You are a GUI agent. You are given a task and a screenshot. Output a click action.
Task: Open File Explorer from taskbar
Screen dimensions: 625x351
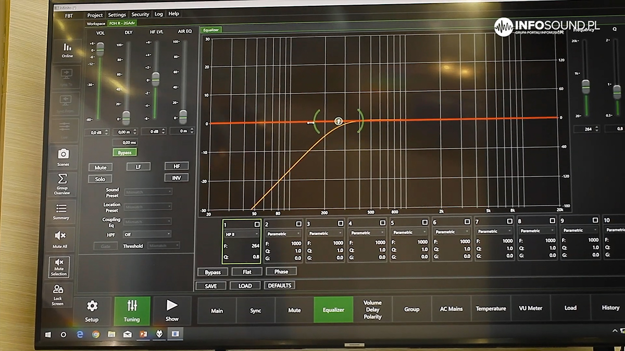point(111,335)
